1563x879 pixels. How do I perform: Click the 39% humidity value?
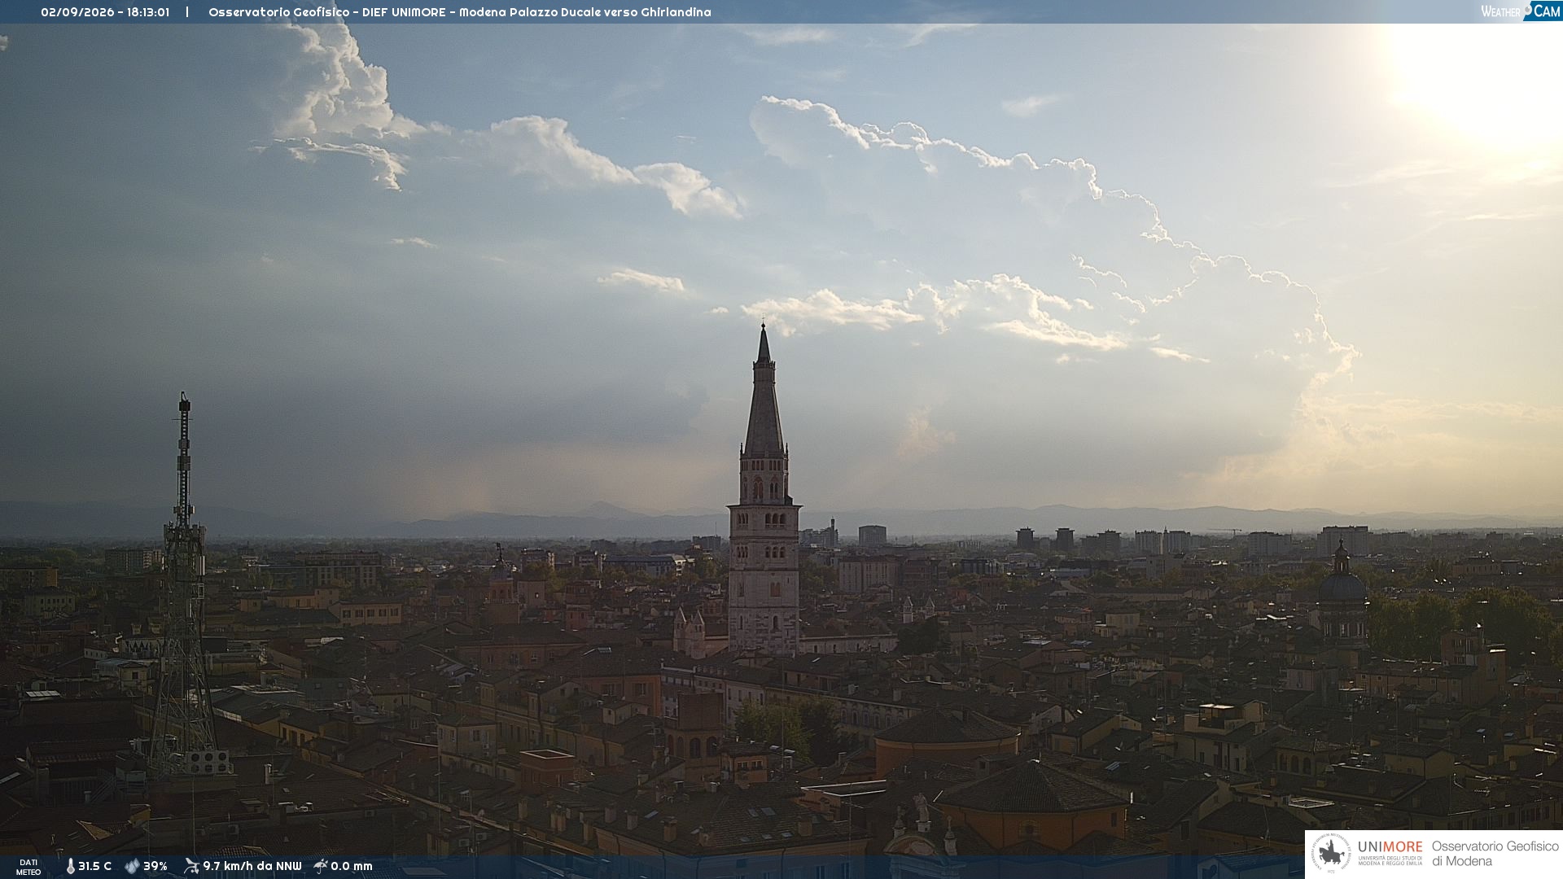click(x=155, y=866)
